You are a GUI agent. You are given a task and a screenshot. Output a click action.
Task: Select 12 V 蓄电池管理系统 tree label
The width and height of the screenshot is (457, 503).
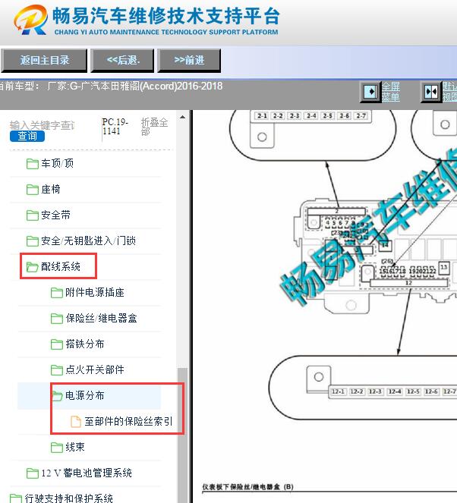click(x=87, y=473)
